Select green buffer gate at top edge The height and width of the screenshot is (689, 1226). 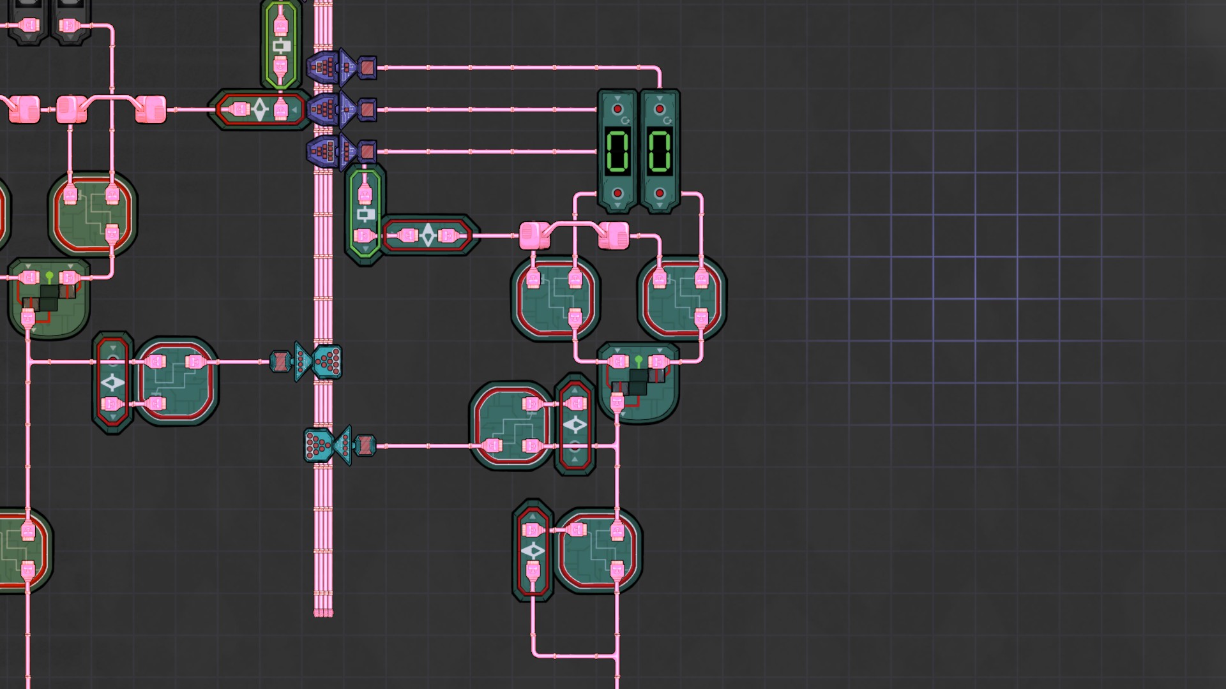pos(281,45)
